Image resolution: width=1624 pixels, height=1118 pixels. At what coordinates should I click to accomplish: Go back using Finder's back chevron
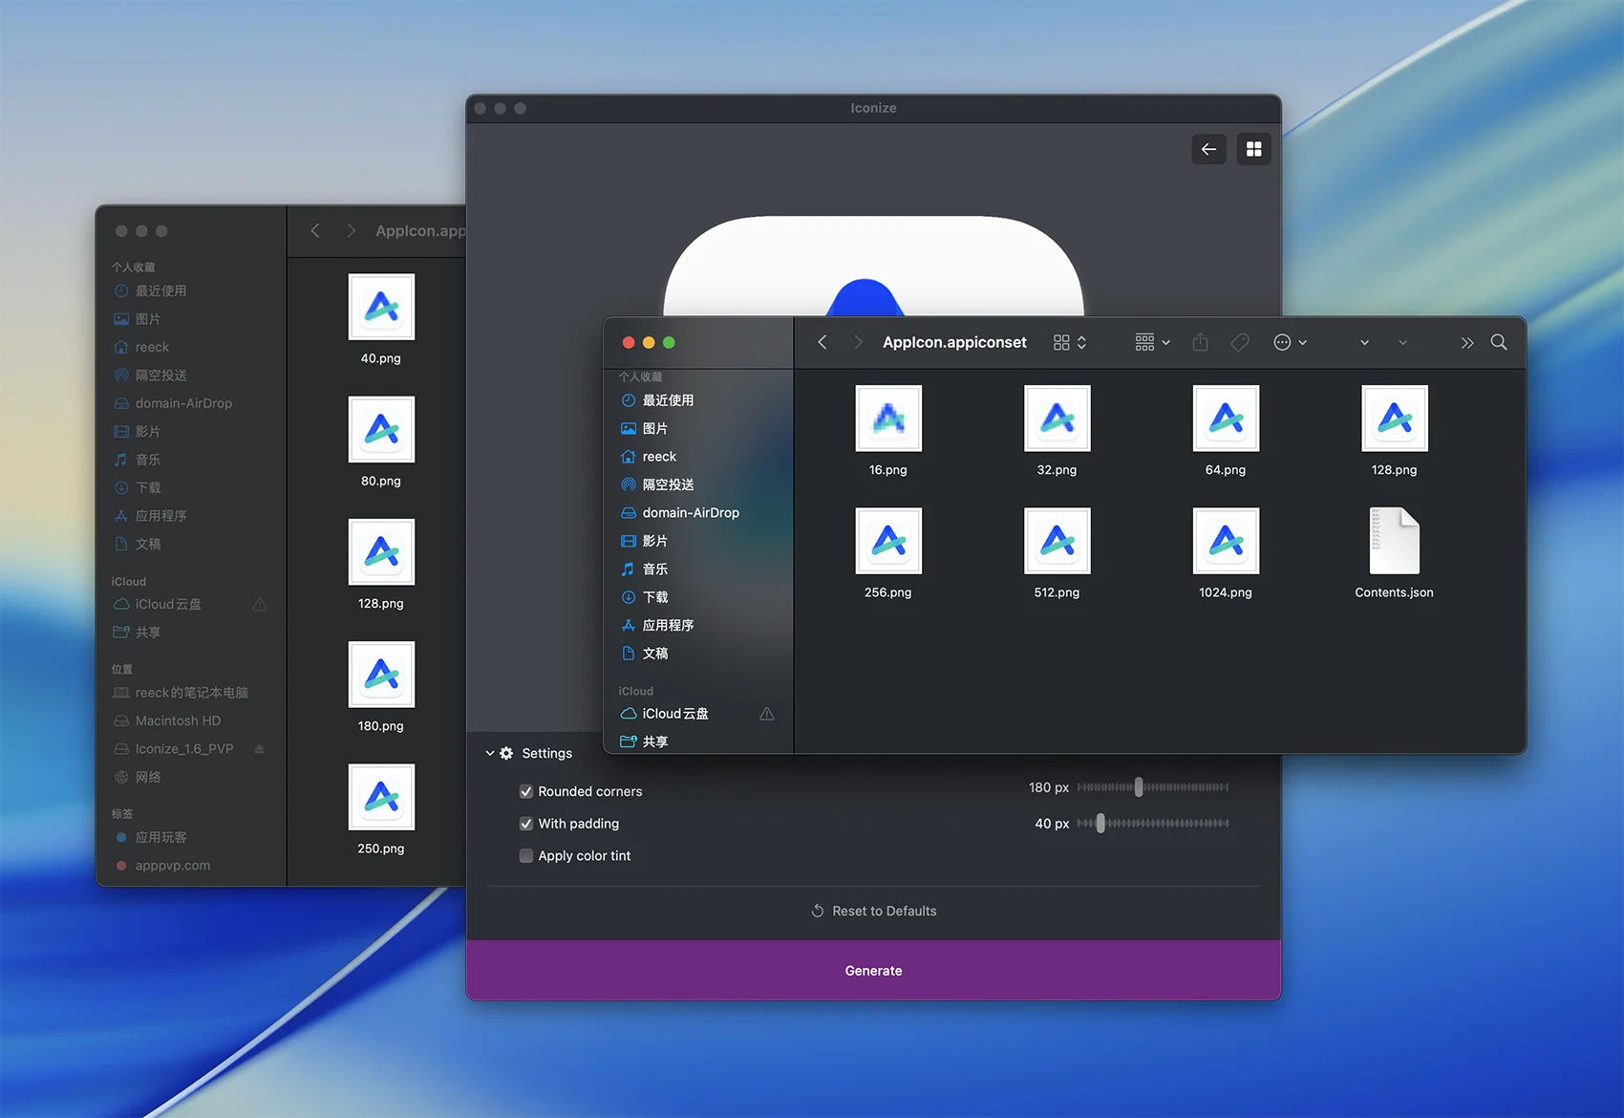[x=823, y=342]
